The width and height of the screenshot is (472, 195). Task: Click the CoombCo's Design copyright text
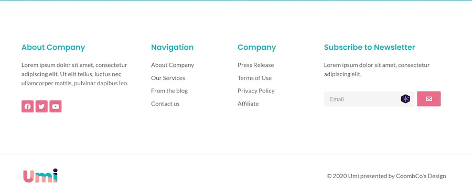(x=421, y=176)
